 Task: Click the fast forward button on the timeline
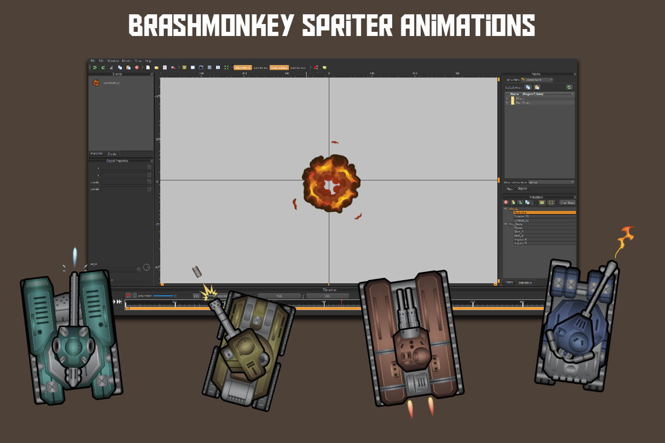tap(119, 302)
